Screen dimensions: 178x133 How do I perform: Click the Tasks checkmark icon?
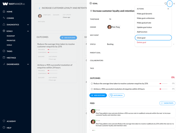[4, 51]
